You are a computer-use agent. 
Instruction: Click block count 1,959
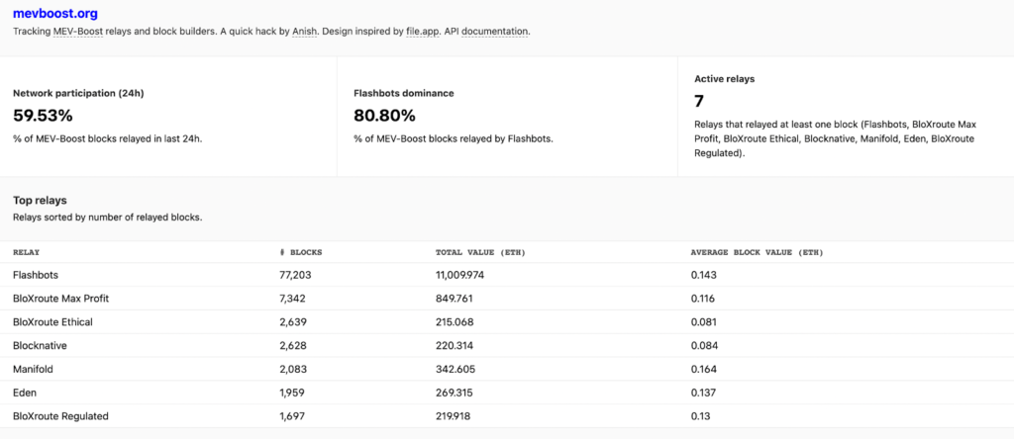(292, 393)
